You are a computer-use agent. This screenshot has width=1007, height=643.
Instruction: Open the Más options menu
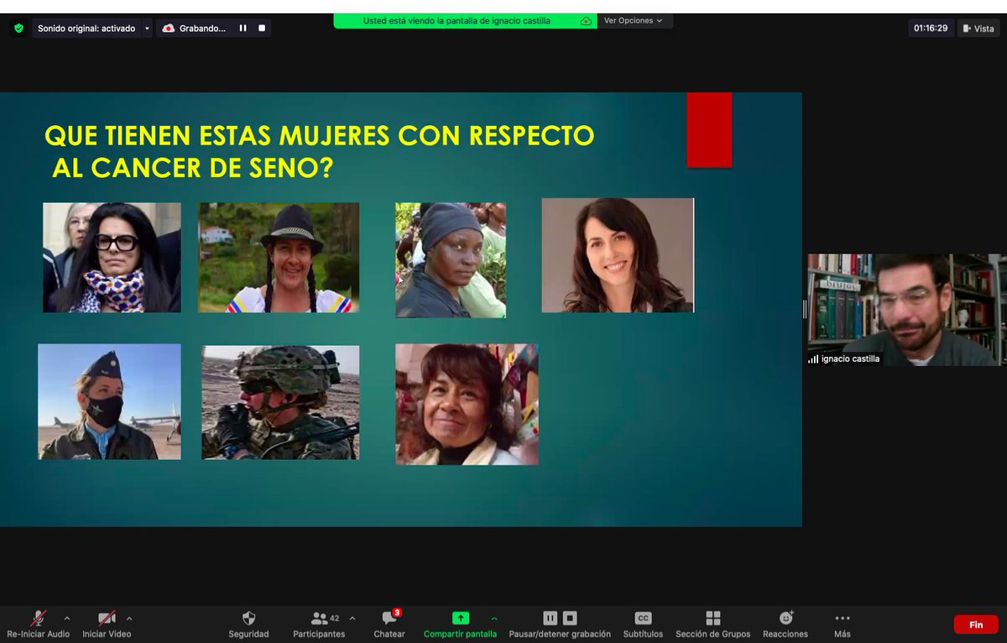pos(843,624)
